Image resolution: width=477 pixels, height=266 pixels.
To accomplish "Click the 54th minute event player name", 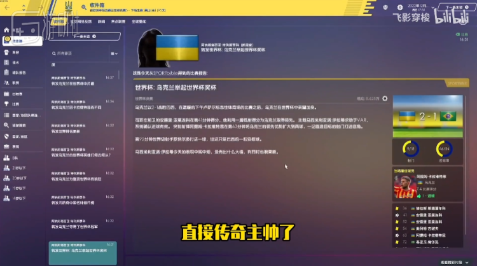I will [x=427, y=228].
